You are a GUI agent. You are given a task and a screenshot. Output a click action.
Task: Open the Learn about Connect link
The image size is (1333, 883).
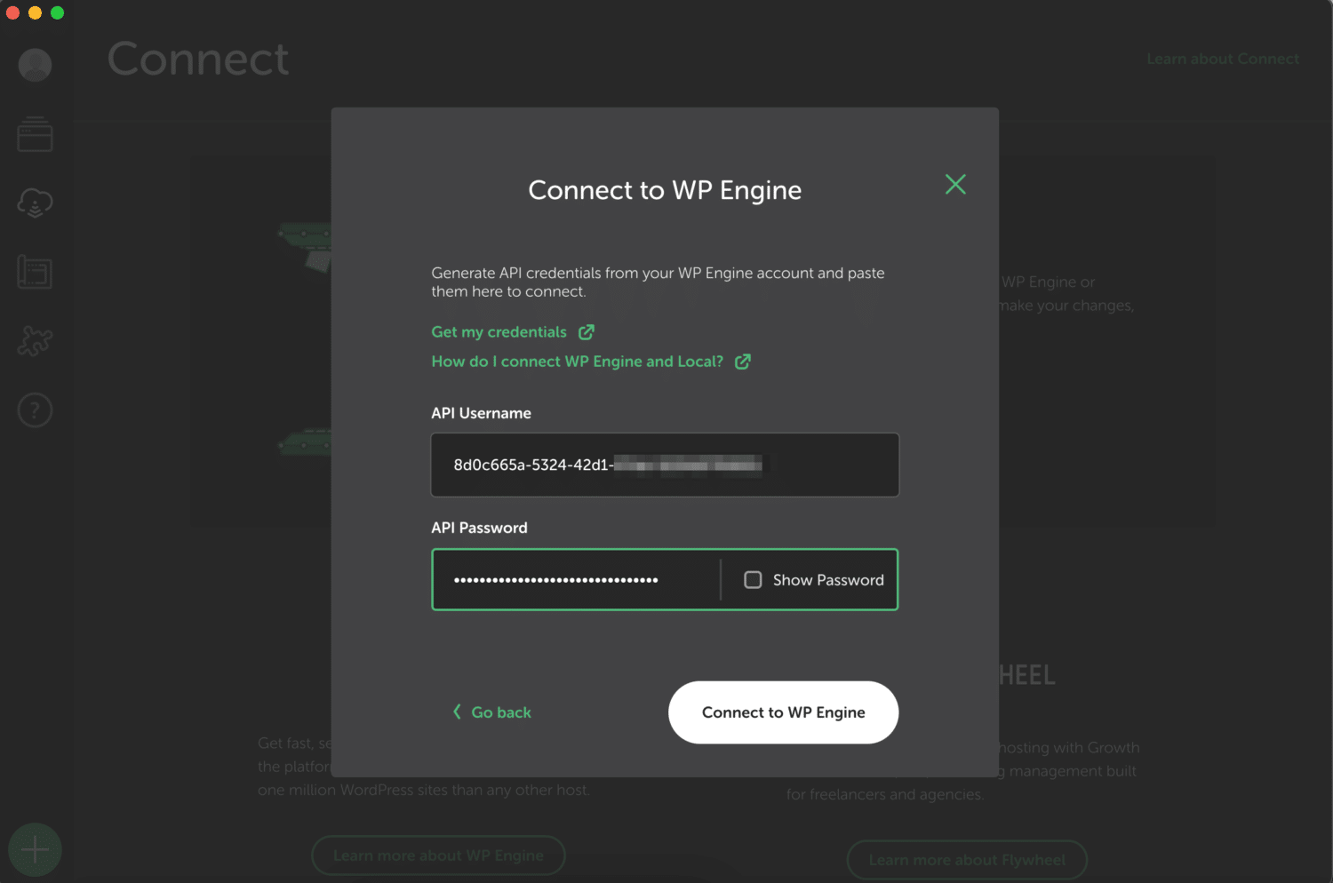click(1222, 59)
